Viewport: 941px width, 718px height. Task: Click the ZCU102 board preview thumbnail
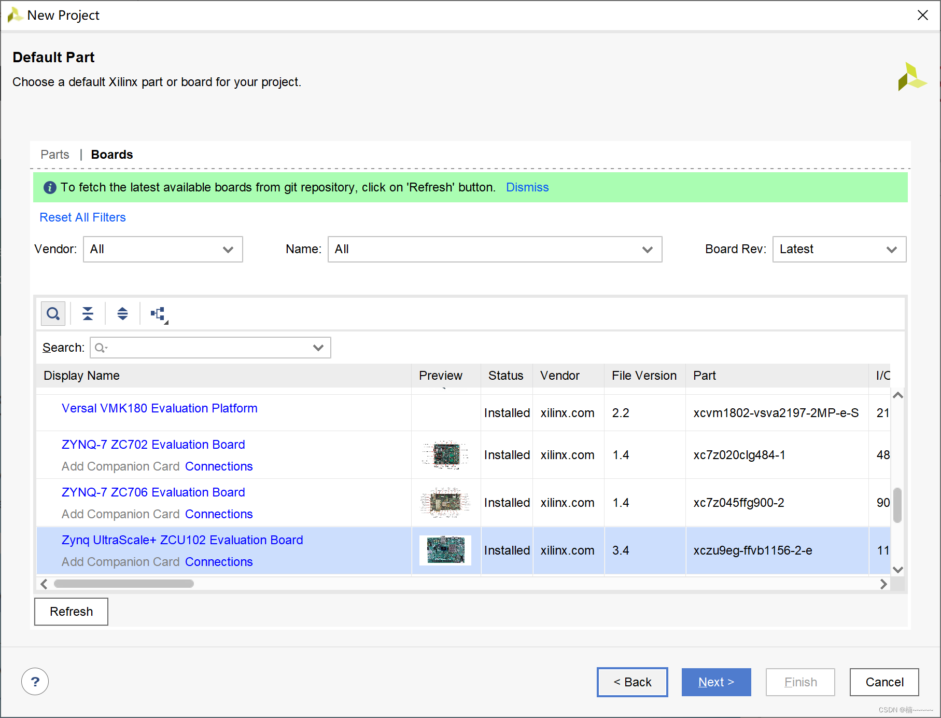[x=445, y=550]
